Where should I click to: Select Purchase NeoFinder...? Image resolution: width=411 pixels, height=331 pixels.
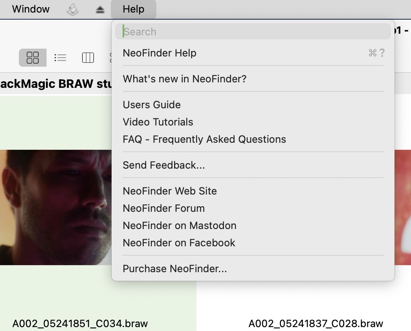pyautogui.click(x=174, y=269)
